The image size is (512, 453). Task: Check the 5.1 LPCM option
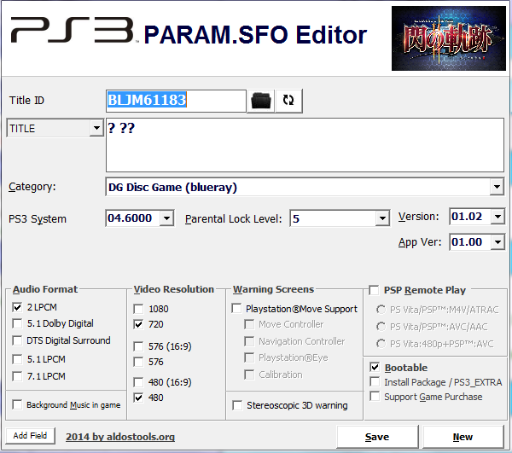17,359
